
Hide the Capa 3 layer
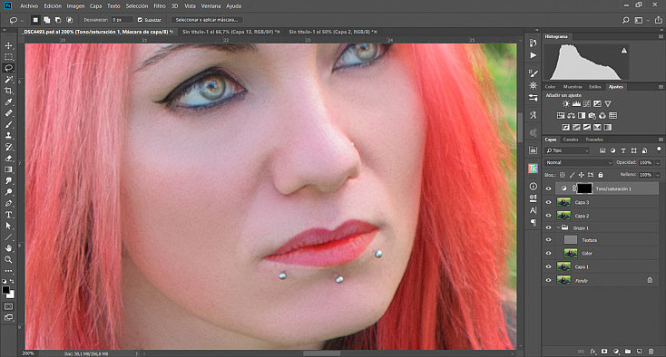click(x=548, y=202)
